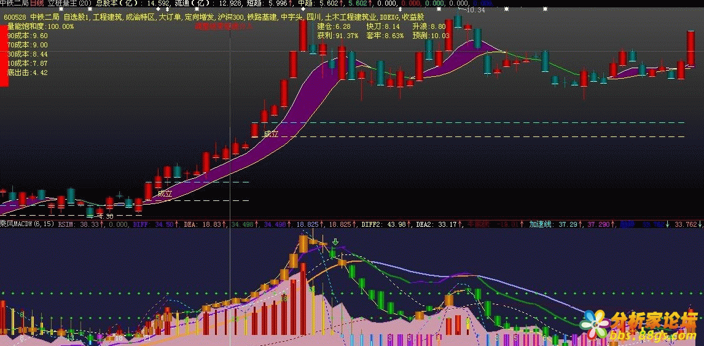The image size is (704, 346).
Task: Click the DDEXG tag
Action: coord(389,18)
